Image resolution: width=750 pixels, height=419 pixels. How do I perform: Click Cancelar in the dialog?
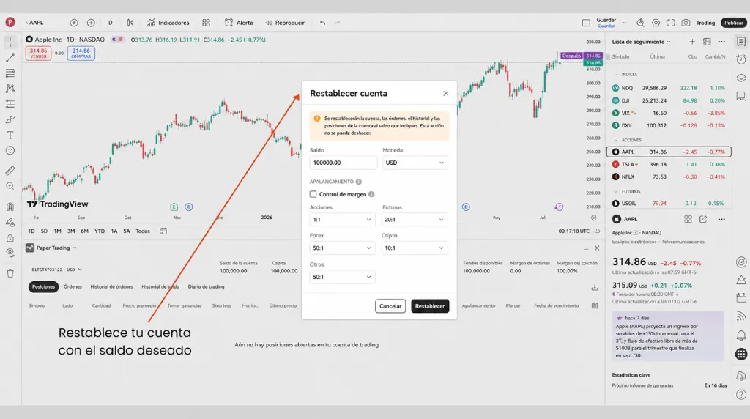pyautogui.click(x=390, y=306)
